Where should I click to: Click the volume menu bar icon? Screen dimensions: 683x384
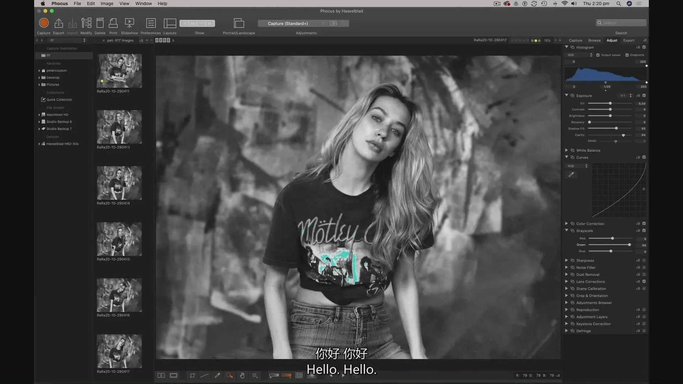(574, 4)
